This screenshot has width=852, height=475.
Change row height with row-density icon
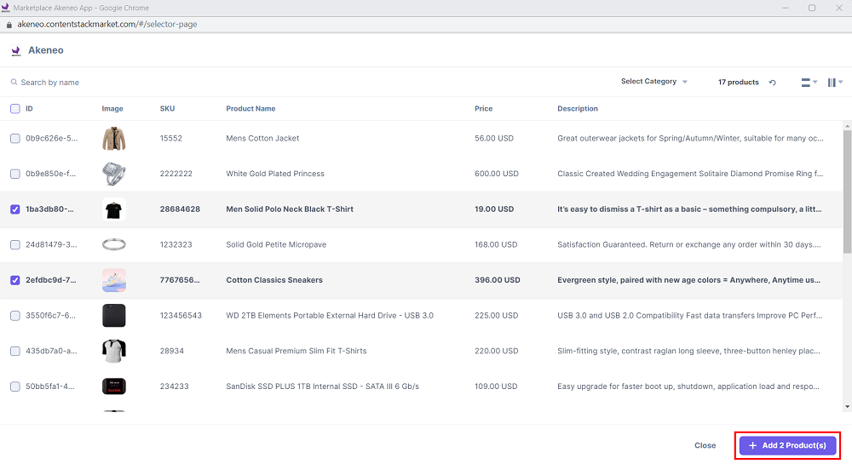point(809,83)
